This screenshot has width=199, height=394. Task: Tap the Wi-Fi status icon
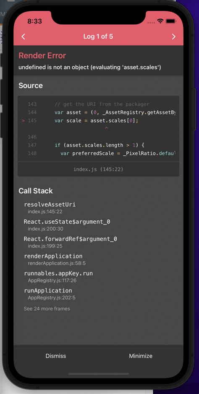(160, 21)
